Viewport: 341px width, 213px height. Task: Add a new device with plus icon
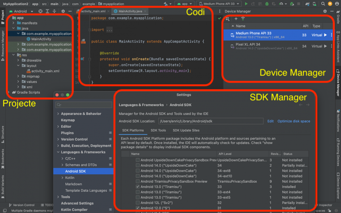click(x=236, y=19)
